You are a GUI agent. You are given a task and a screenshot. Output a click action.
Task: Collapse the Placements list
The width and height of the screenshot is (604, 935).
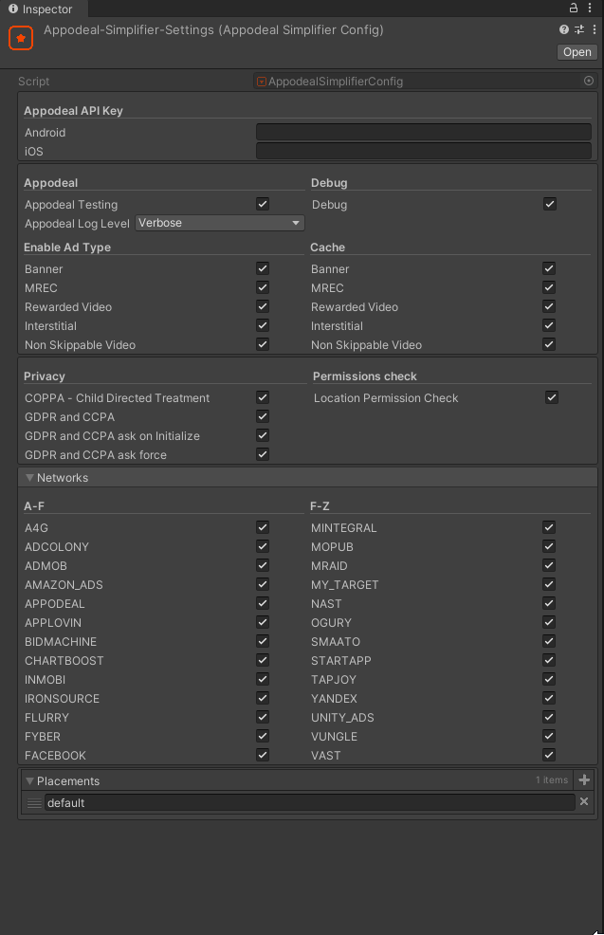(x=30, y=781)
